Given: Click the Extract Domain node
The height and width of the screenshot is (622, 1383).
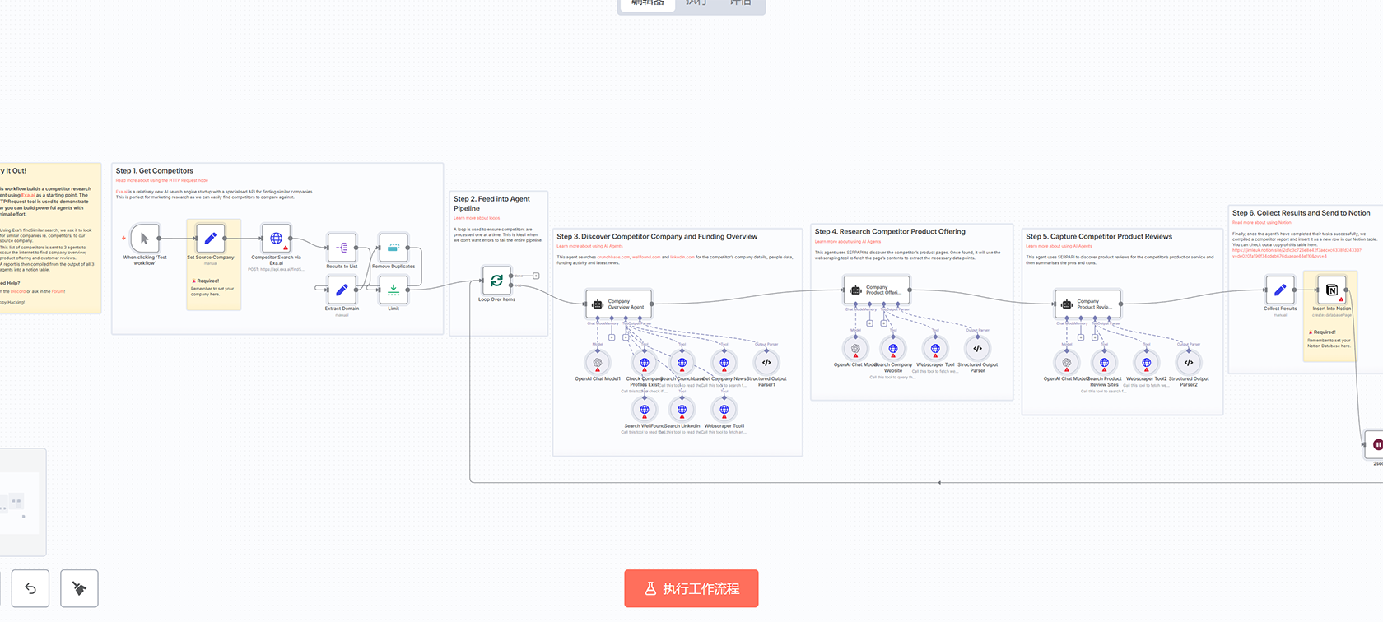Looking at the screenshot, I should [342, 290].
